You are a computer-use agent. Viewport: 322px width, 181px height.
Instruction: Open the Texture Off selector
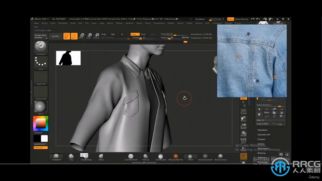coord(41,93)
